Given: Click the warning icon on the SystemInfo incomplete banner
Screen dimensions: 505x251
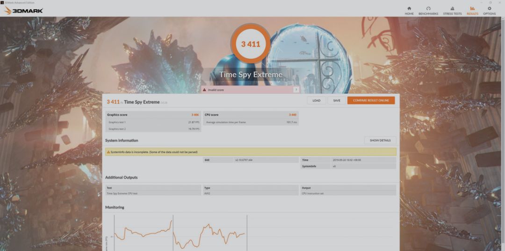Looking at the screenshot, I should pyautogui.click(x=108, y=152).
